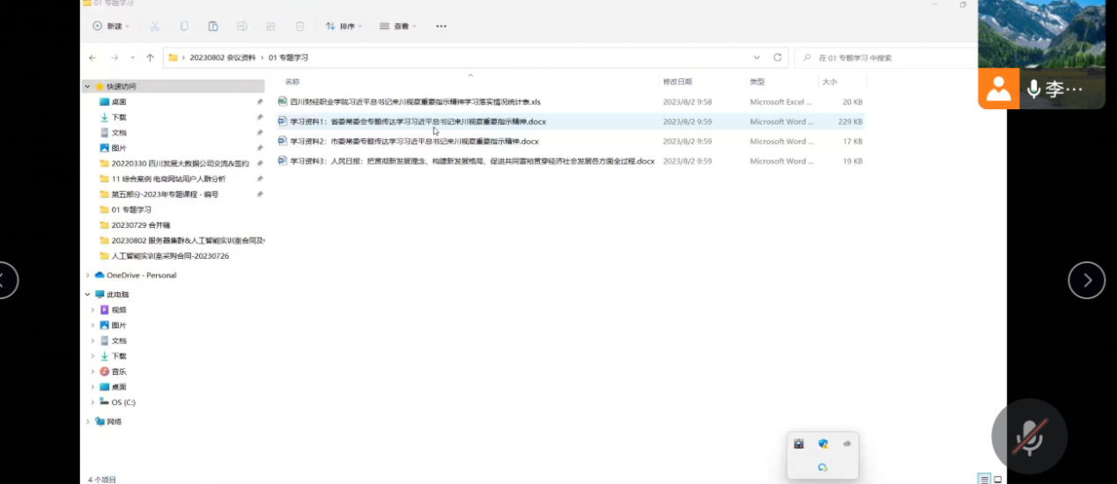Image resolution: width=1117 pixels, height=484 pixels.
Task: Click the search box for 01 专题学习
Action: coord(890,58)
